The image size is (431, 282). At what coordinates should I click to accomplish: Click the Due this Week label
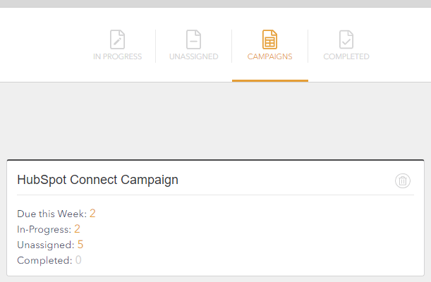[x=52, y=214]
